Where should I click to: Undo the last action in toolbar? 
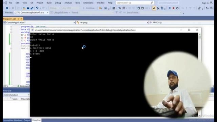[37, 8]
